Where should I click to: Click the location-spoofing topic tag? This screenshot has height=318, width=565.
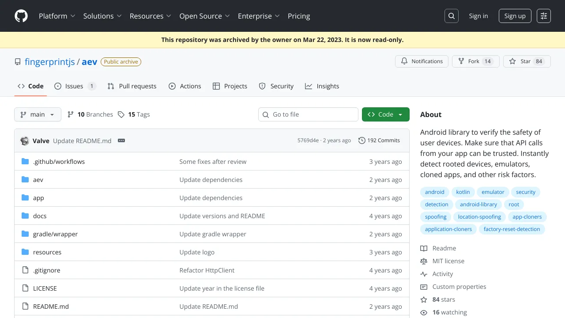coord(479,217)
